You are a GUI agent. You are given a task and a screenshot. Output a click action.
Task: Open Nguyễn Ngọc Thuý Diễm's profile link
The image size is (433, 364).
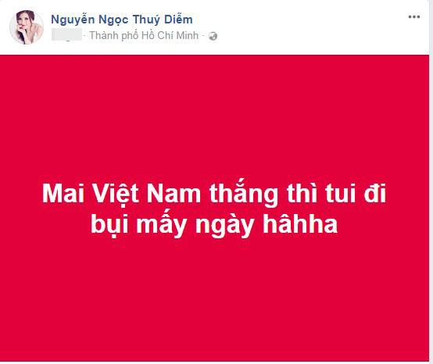[x=122, y=20]
